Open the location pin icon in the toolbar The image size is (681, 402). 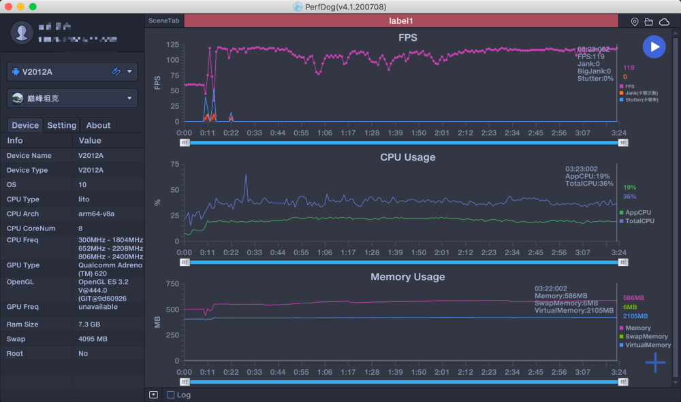635,22
